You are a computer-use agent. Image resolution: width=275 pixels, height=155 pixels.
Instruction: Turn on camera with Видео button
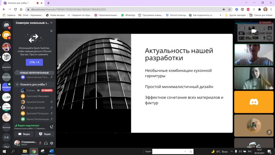pos(24,134)
